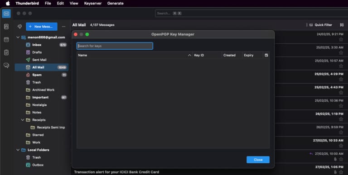
Task: Click the Sent Mail paper plane icon
Action: (x=28, y=60)
